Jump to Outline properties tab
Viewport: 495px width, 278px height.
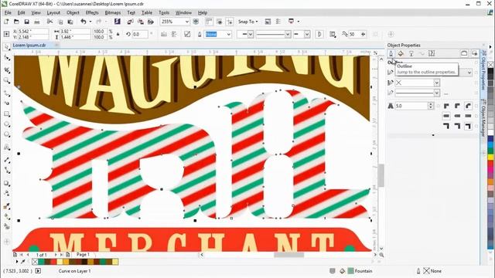pyautogui.click(x=391, y=53)
